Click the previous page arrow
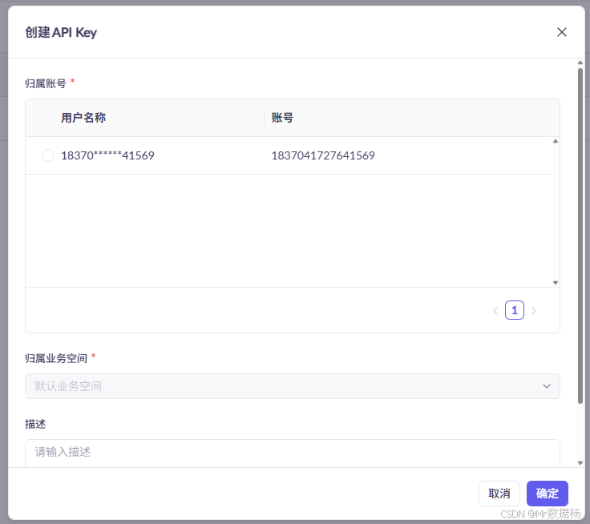Viewport: 590px width, 524px height. coord(495,311)
